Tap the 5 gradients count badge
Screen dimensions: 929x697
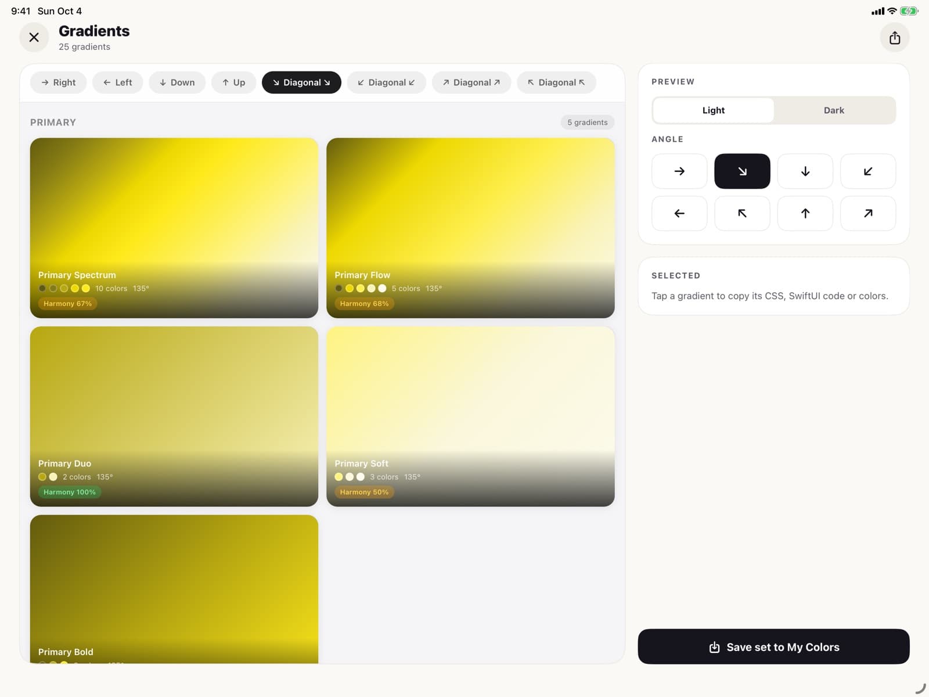pyautogui.click(x=588, y=122)
